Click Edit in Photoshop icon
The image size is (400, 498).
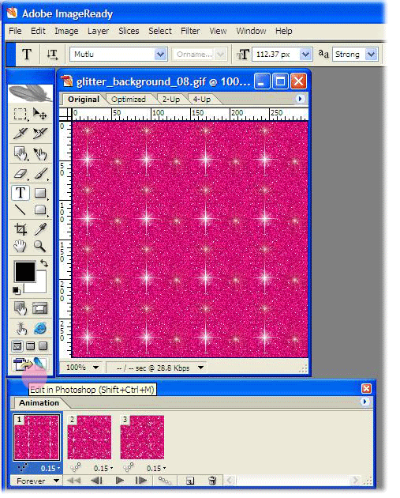click(31, 364)
